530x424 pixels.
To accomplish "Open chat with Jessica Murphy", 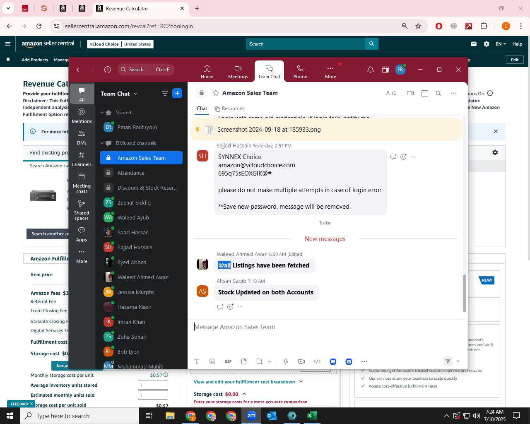I will (141, 292).
